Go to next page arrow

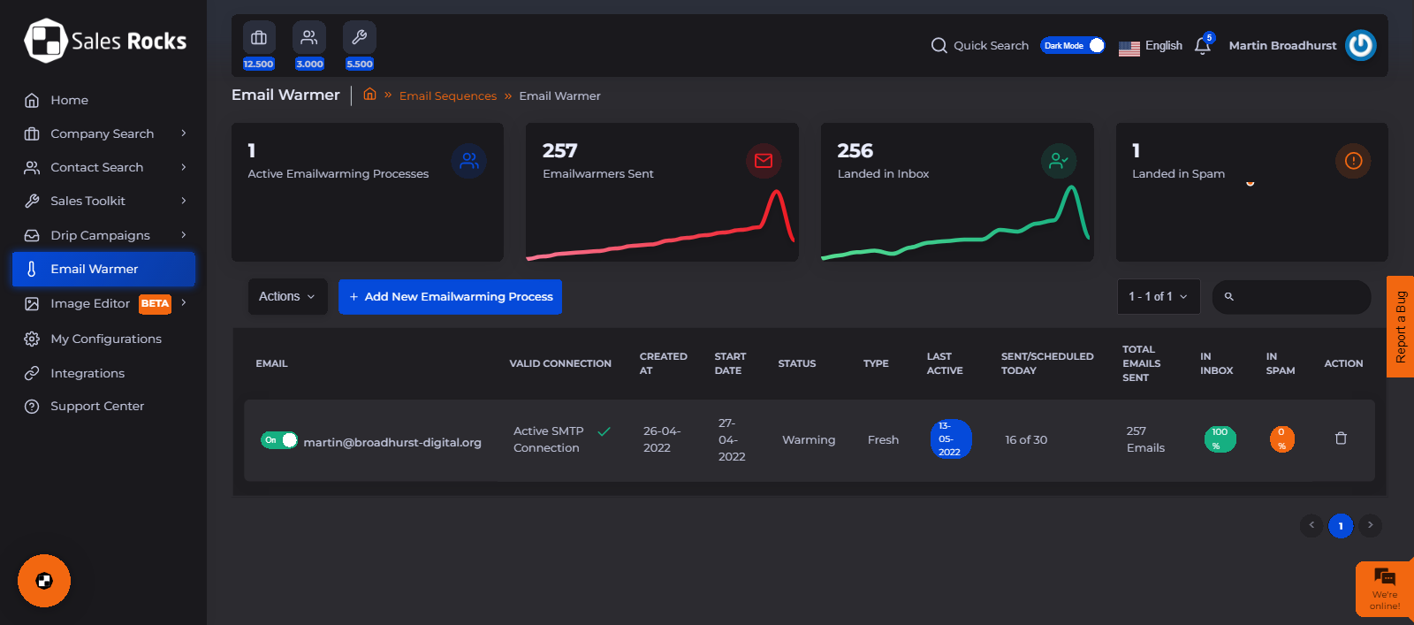(x=1370, y=525)
